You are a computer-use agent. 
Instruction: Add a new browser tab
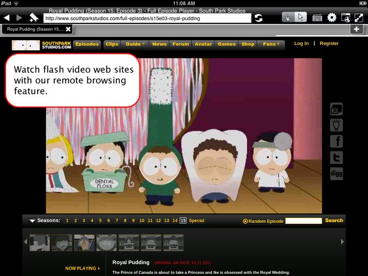pyautogui.click(x=356, y=29)
